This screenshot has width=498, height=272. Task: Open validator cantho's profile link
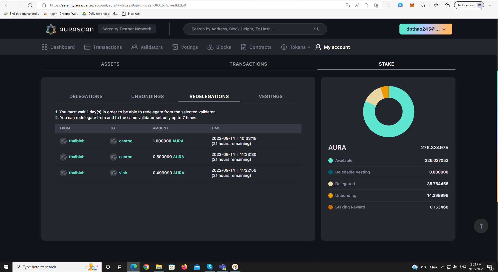click(126, 141)
